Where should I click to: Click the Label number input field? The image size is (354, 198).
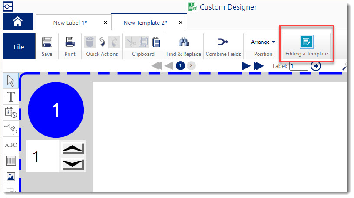tap(298, 66)
